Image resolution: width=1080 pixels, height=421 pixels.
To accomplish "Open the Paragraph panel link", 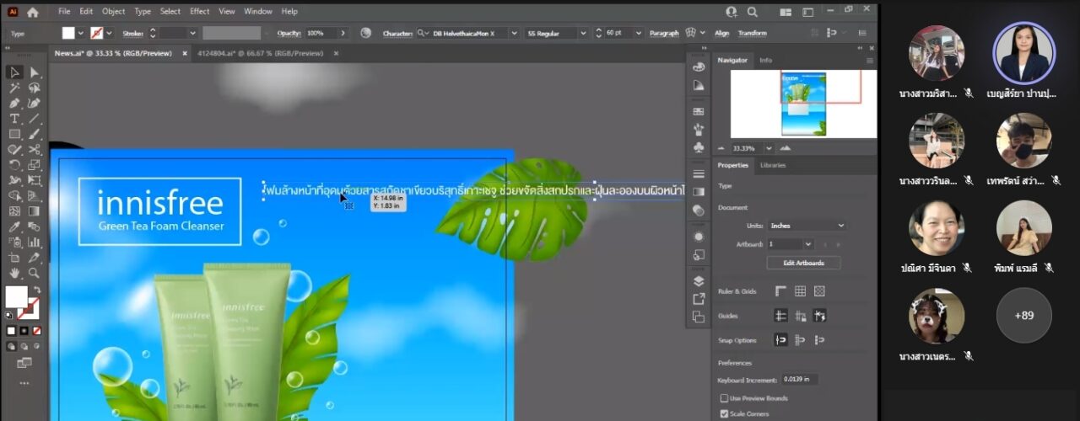I will (664, 33).
